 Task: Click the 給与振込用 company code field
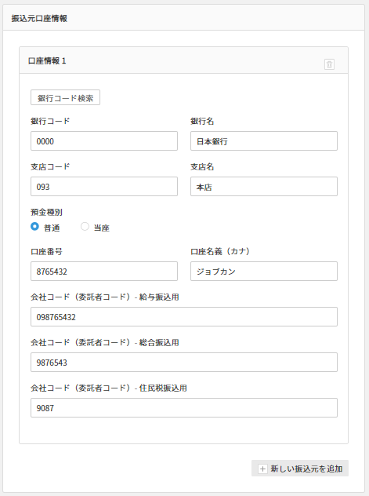(x=184, y=316)
